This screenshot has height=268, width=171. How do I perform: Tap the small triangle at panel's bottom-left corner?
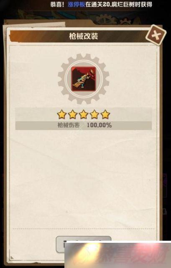click(x=12, y=257)
